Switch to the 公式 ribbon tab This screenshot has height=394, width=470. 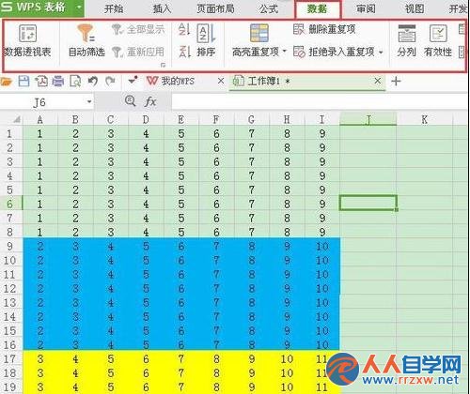pyautogui.click(x=269, y=8)
